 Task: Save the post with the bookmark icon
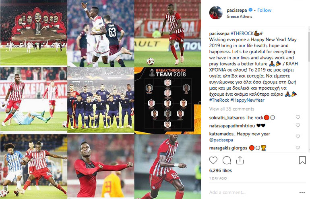point(302,160)
